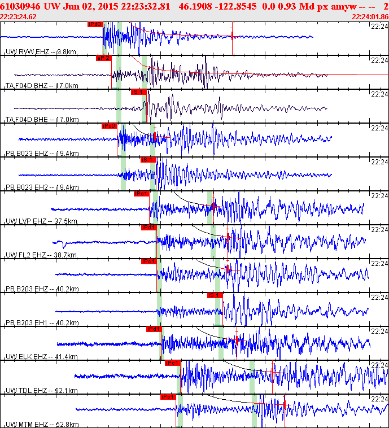
Task: Click the red coda marker on B023 EHZ trace
Action: (x=155, y=137)
